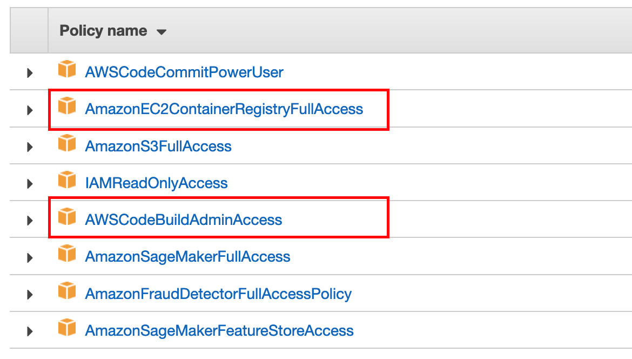Click the policy icon beside IAMReadOnlyAccess
Image resolution: width=632 pixels, height=359 pixels.
pyautogui.click(x=67, y=179)
